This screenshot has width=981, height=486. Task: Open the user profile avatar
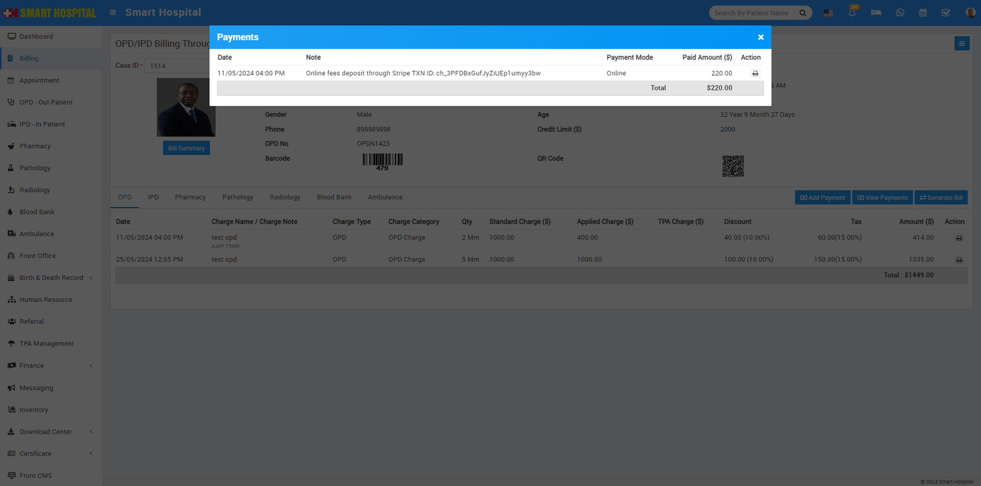coord(970,13)
